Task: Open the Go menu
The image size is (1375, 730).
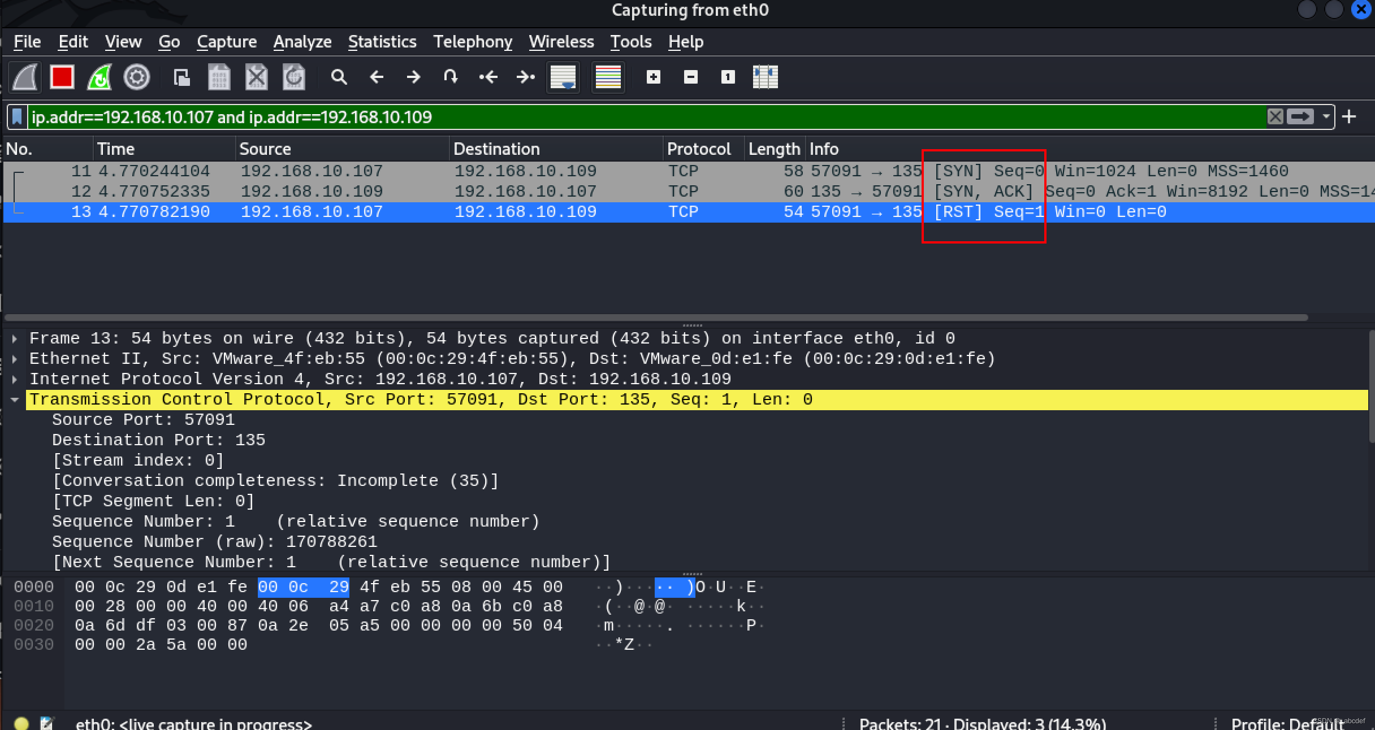Action: pyautogui.click(x=169, y=42)
